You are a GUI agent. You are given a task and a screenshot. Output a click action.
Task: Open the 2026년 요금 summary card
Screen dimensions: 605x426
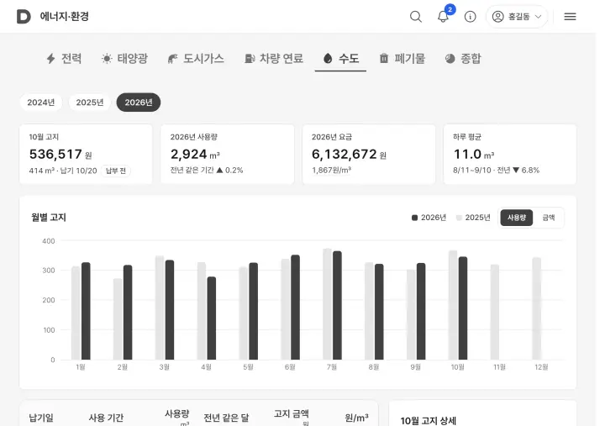pos(369,154)
